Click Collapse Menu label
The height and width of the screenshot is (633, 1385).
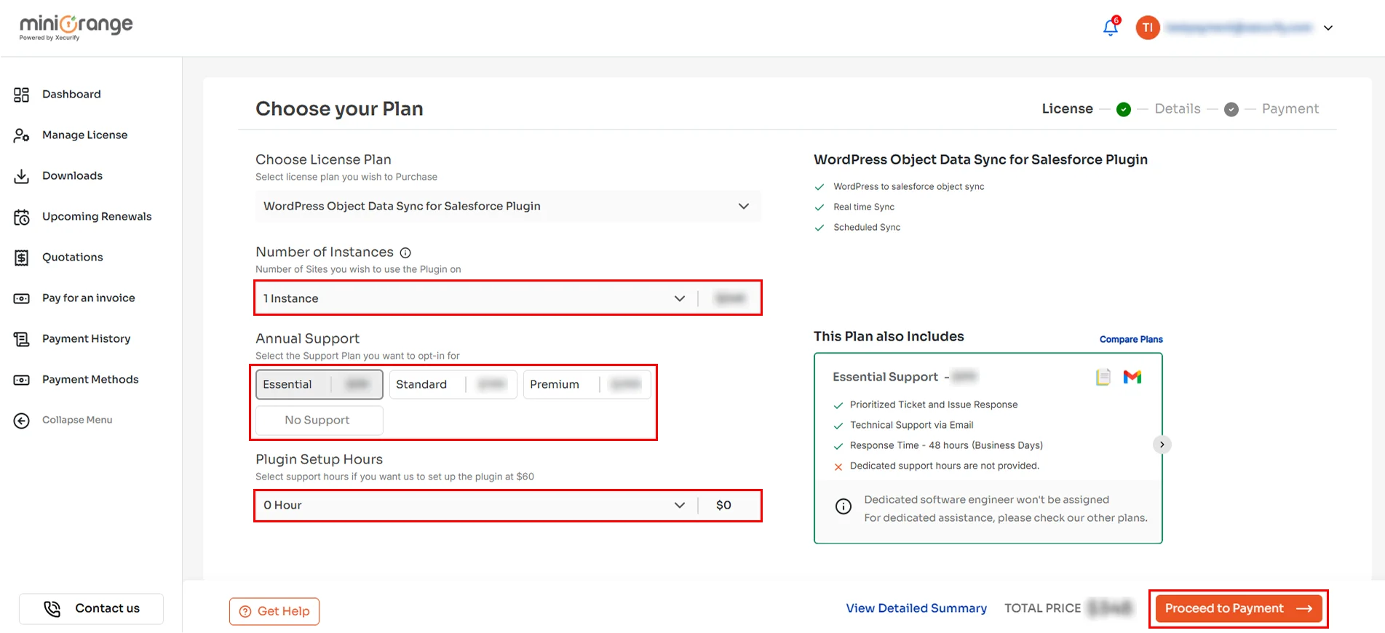tap(77, 420)
